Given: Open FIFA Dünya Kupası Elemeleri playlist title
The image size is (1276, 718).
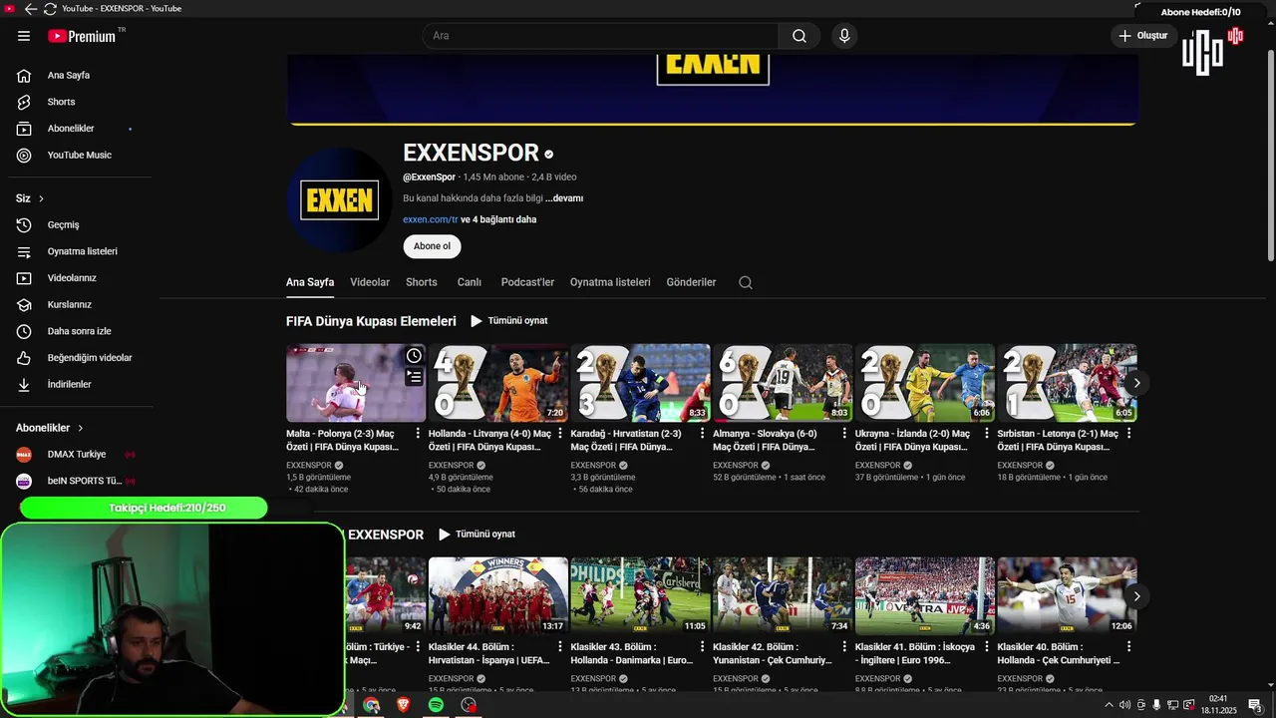Looking at the screenshot, I should pyautogui.click(x=371, y=321).
